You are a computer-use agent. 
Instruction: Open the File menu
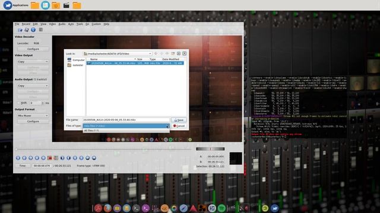tap(17, 24)
